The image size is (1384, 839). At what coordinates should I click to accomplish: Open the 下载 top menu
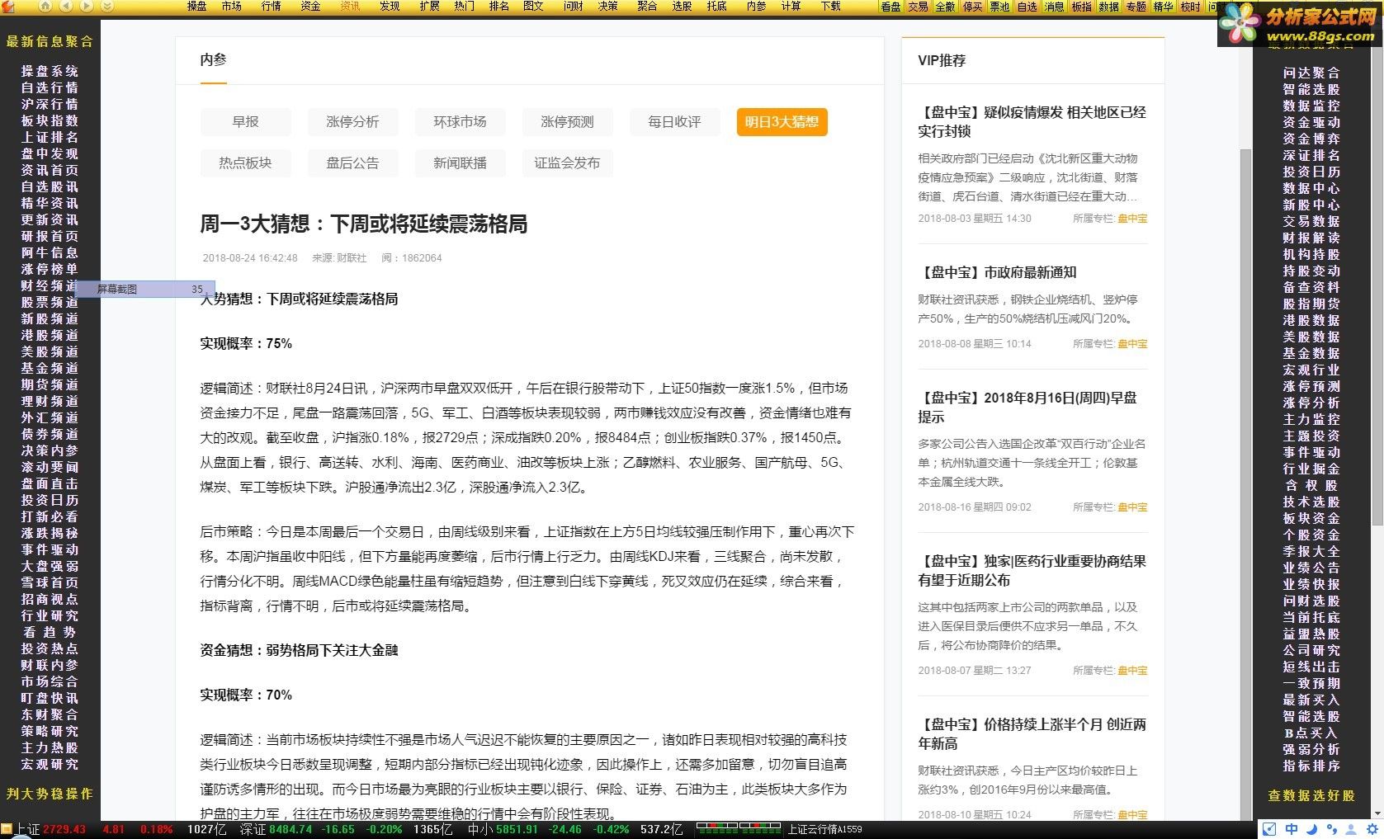pyautogui.click(x=830, y=6)
